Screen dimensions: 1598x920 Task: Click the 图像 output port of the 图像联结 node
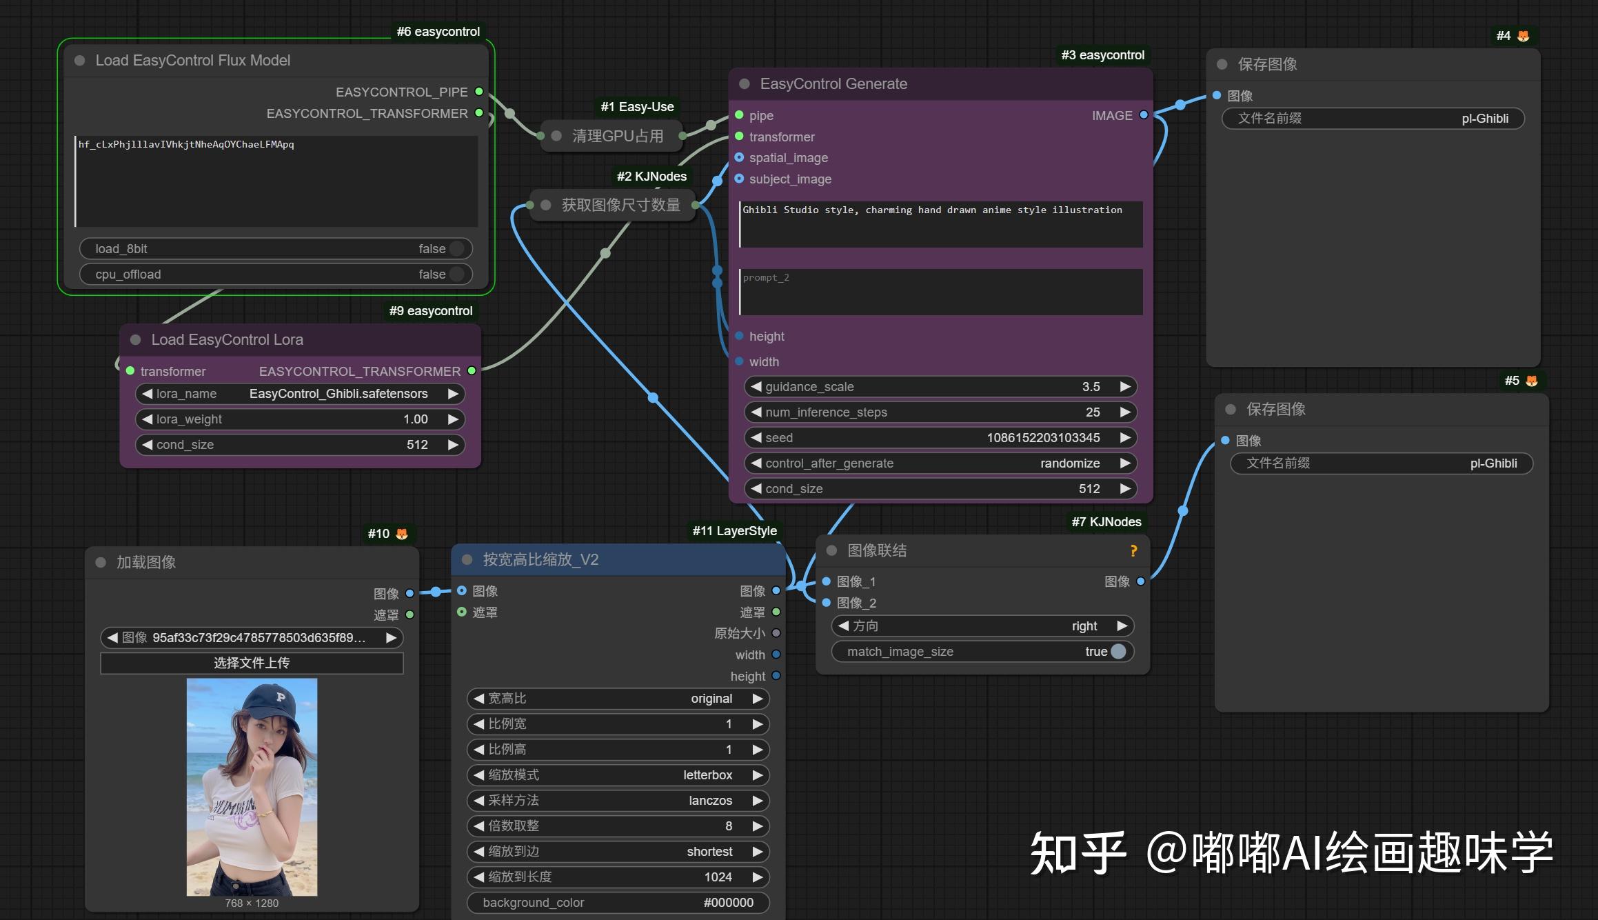click(1141, 581)
